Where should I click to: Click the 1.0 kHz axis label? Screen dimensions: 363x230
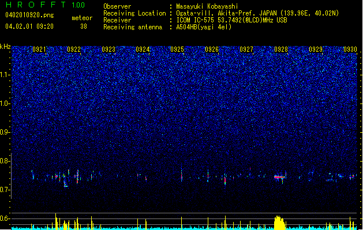(x=5, y=103)
